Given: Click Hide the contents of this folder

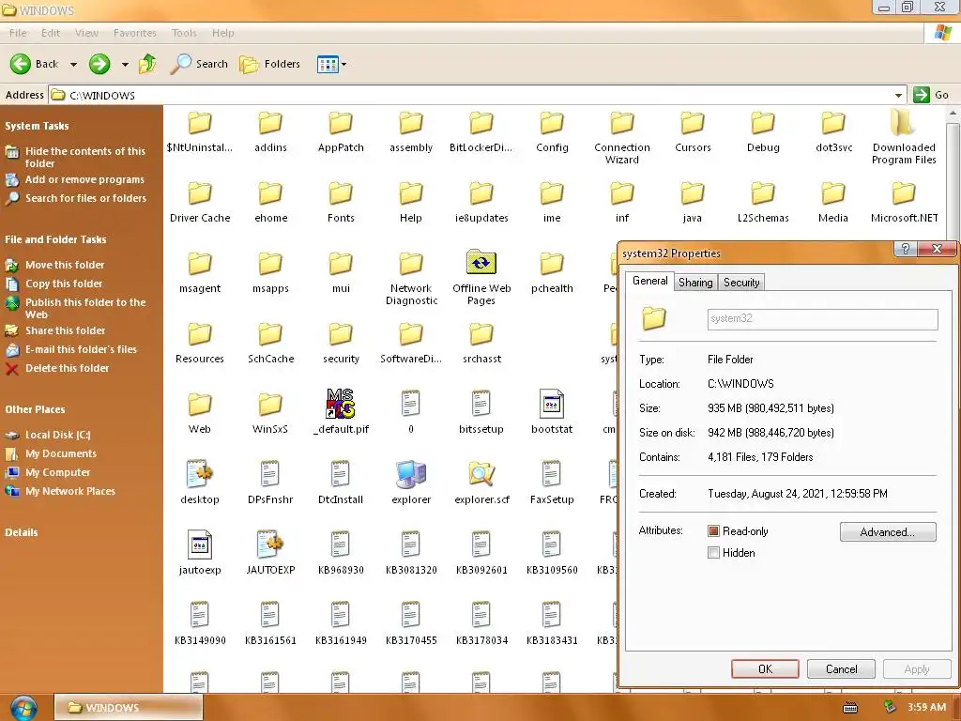Looking at the screenshot, I should click(84, 157).
